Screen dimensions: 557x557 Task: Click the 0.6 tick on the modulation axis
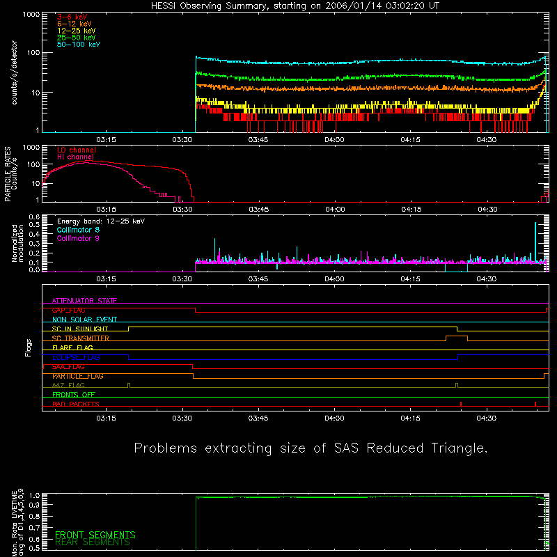pyautogui.click(x=34, y=217)
